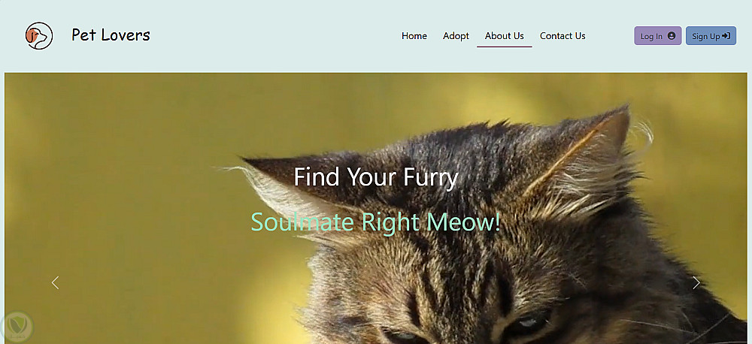Viewport: 752px width, 344px height.
Task: Click the purple Log In button
Action: (x=657, y=36)
